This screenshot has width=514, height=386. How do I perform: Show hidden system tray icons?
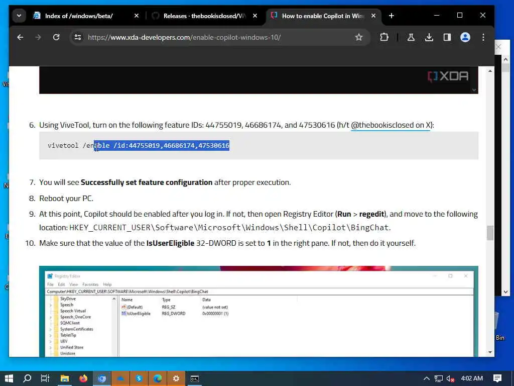click(x=426, y=378)
